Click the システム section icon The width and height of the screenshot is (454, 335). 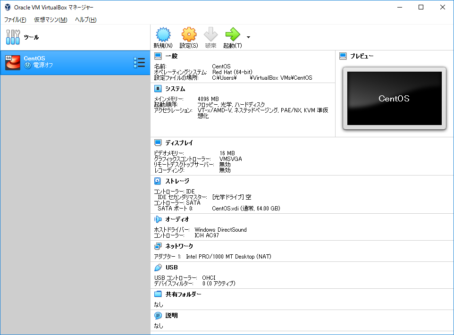157,89
